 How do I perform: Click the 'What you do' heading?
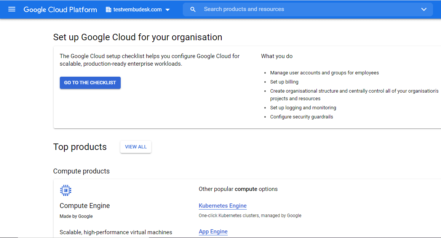tap(277, 56)
